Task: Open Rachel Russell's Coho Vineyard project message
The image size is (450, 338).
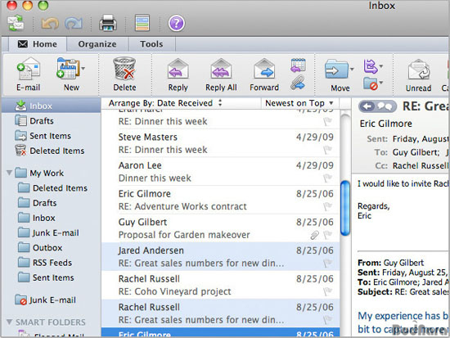Action: [x=220, y=285]
